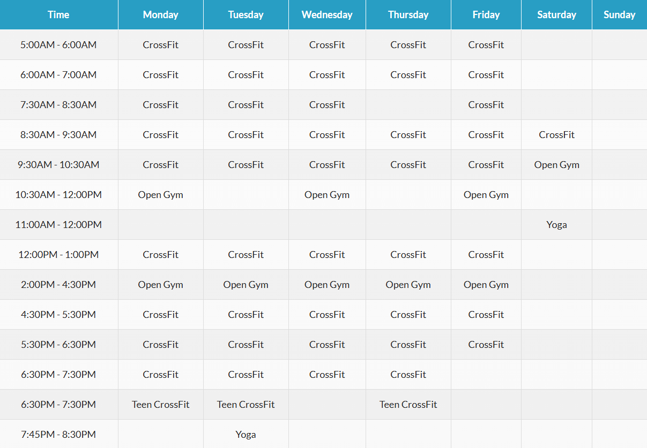Click the Friday column header
This screenshot has width=647, height=448.
point(486,15)
